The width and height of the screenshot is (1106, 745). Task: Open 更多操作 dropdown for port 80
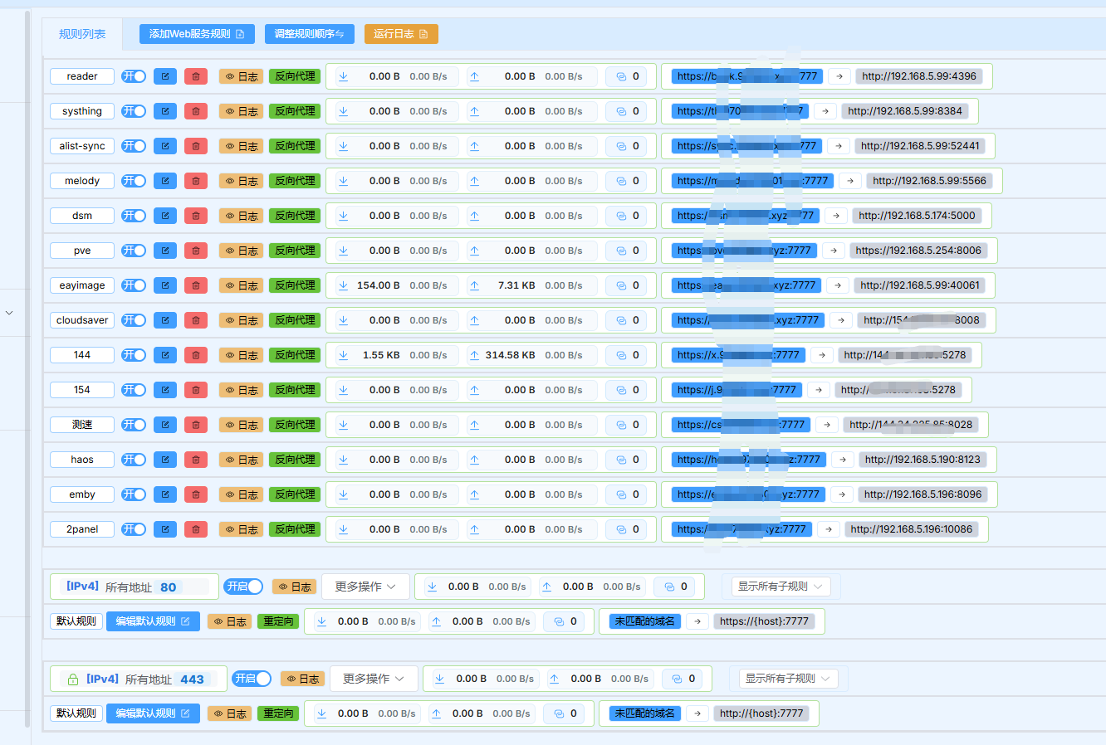pyautogui.click(x=365, y=587)
